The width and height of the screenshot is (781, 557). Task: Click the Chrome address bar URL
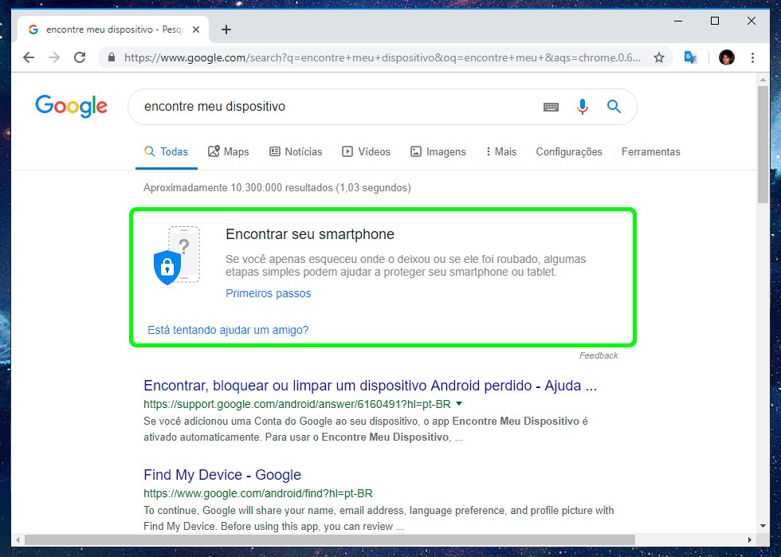[x=383, y=58]
